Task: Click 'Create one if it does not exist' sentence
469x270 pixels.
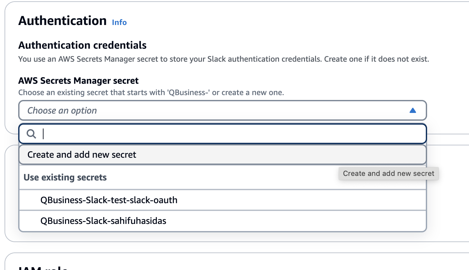Action: pos(377,59)
